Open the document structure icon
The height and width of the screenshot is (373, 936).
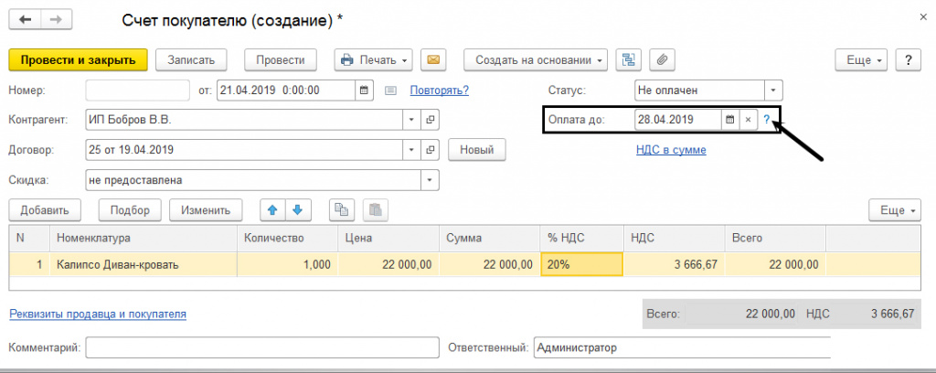[628, 60]
